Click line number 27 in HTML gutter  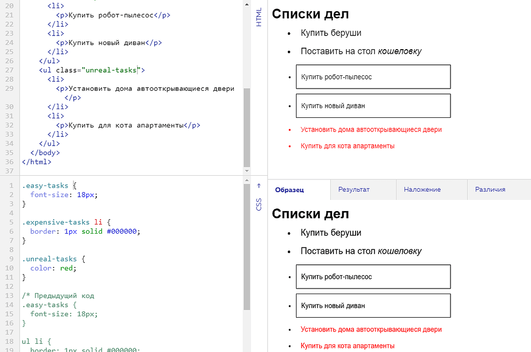click(9, 70)
